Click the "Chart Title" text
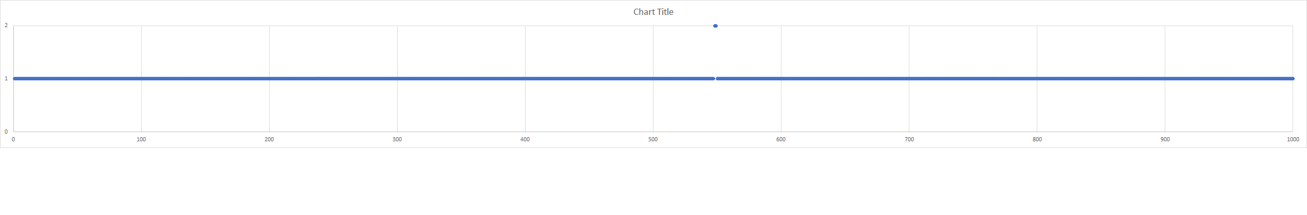The width and height of the screenshot is (1307, 215). pos(653,12)
